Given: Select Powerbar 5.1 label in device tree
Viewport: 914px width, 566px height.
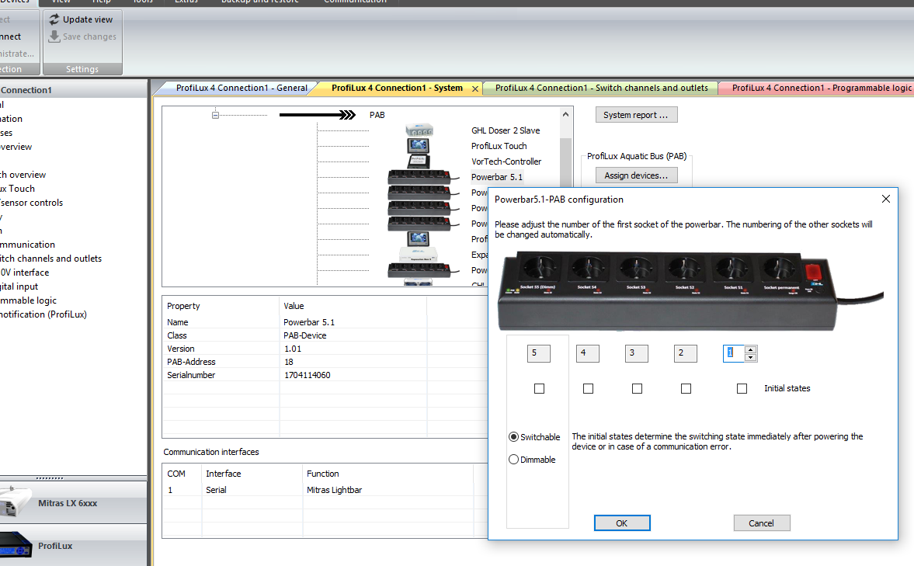Looking at the screenshot, I should click(x=497, y=177).
